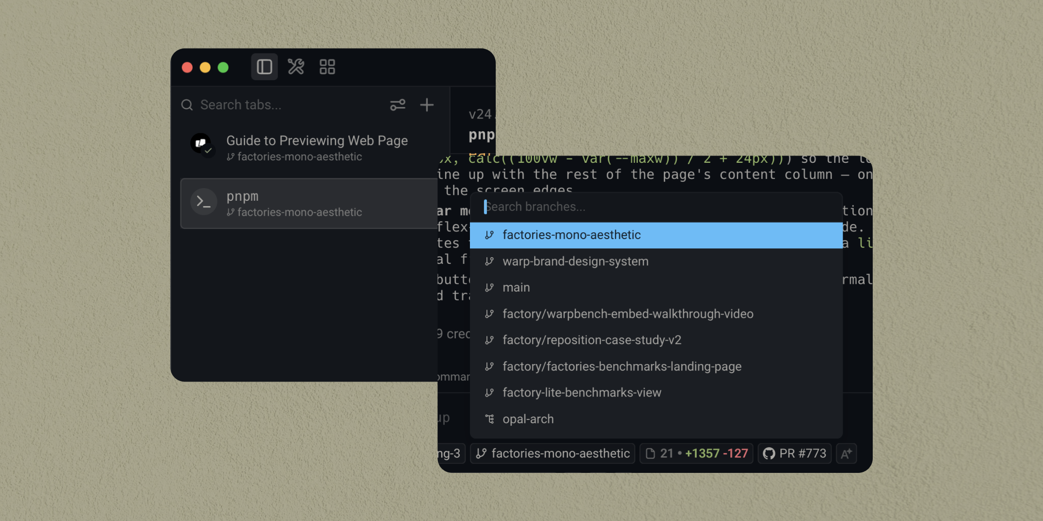Choose factory/warpbench-embed-walkthrough-video branch

tap(656, 314)
